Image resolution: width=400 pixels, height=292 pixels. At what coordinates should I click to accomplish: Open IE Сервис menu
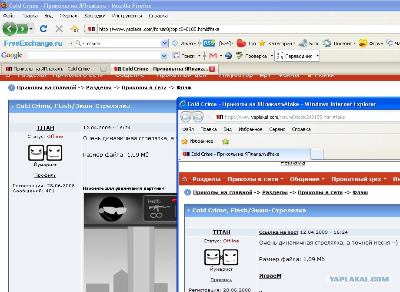pos(277,129)
